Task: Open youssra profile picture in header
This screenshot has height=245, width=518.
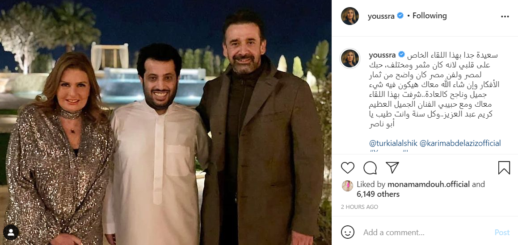Action: point(350,16)
